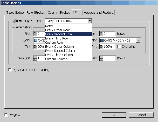
Task: Check Preserve Local Formatting
Action: [x=10, y=70]
